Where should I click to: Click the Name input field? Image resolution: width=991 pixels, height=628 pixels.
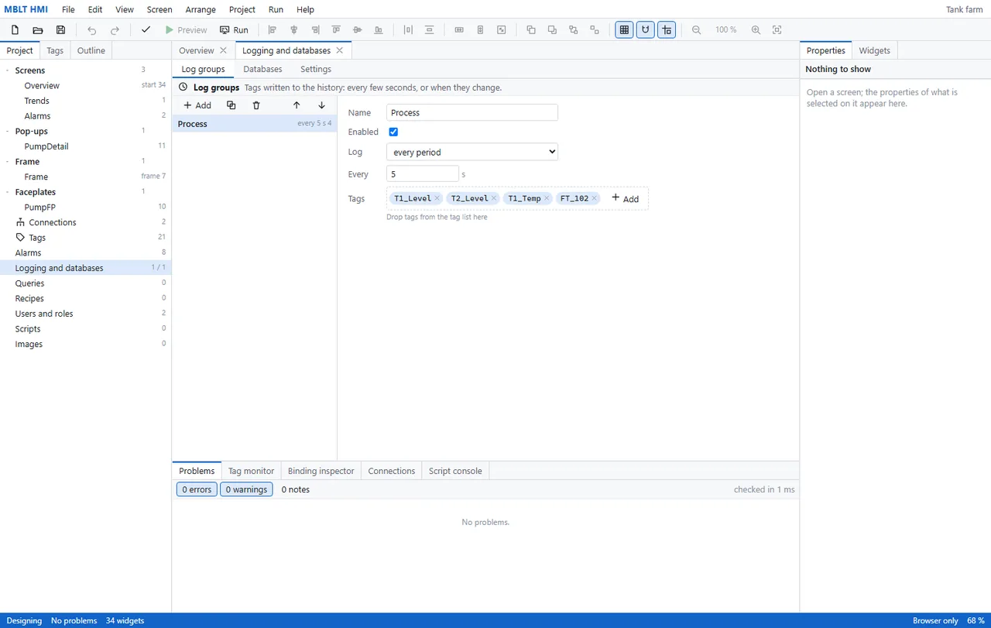[x=472, y=113]
